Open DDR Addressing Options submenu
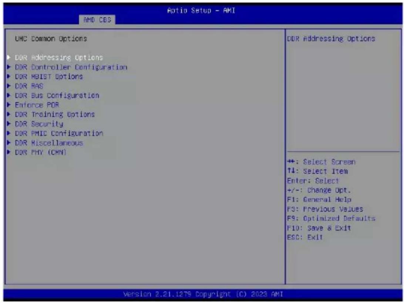This screenshot has width=404, height=303. (59, 57)
